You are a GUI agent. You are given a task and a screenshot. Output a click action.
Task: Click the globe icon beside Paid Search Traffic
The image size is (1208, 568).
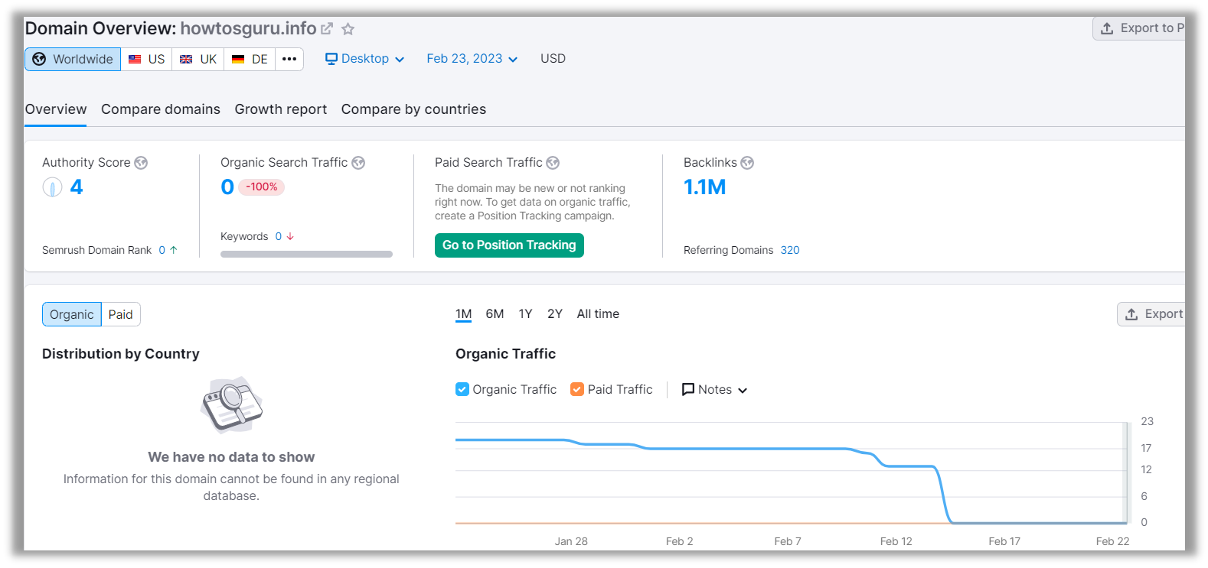553,163
